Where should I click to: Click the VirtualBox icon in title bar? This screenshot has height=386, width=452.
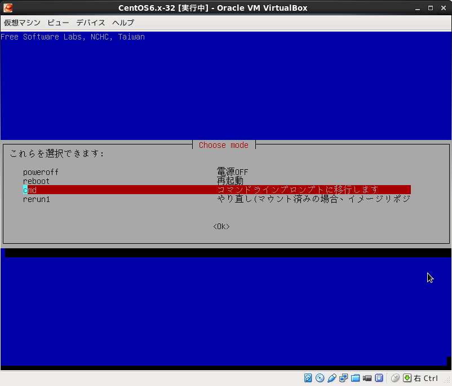click(x=8, y=8)
